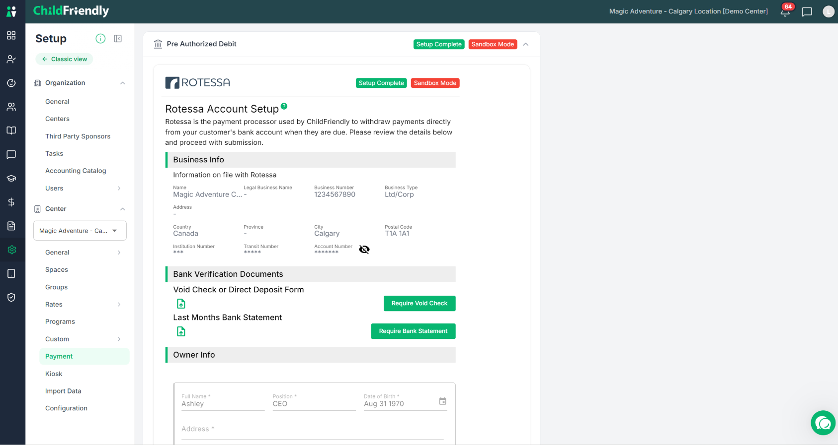The width and height of the screenshot is (838, 445).
Task: Click the dollar sign billing icon in sidebar
Action: [11, 202]
